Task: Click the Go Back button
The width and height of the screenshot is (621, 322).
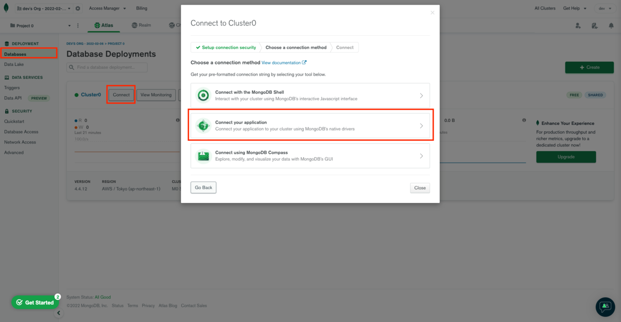Action: [x=203, y=187]
